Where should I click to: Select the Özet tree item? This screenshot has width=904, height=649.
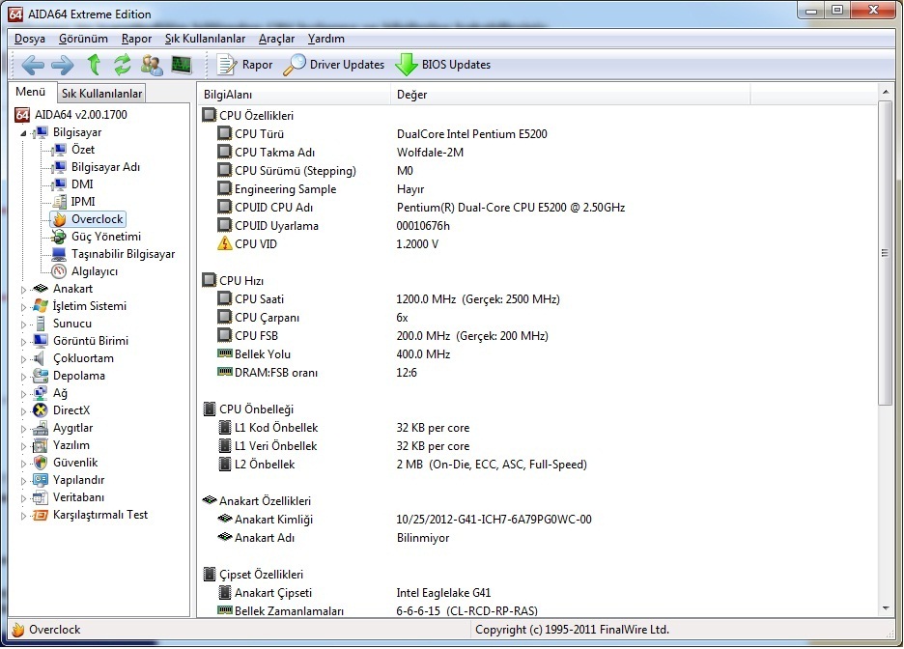point(83,150)
